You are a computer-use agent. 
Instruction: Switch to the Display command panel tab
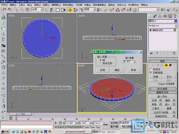[170, 16]
